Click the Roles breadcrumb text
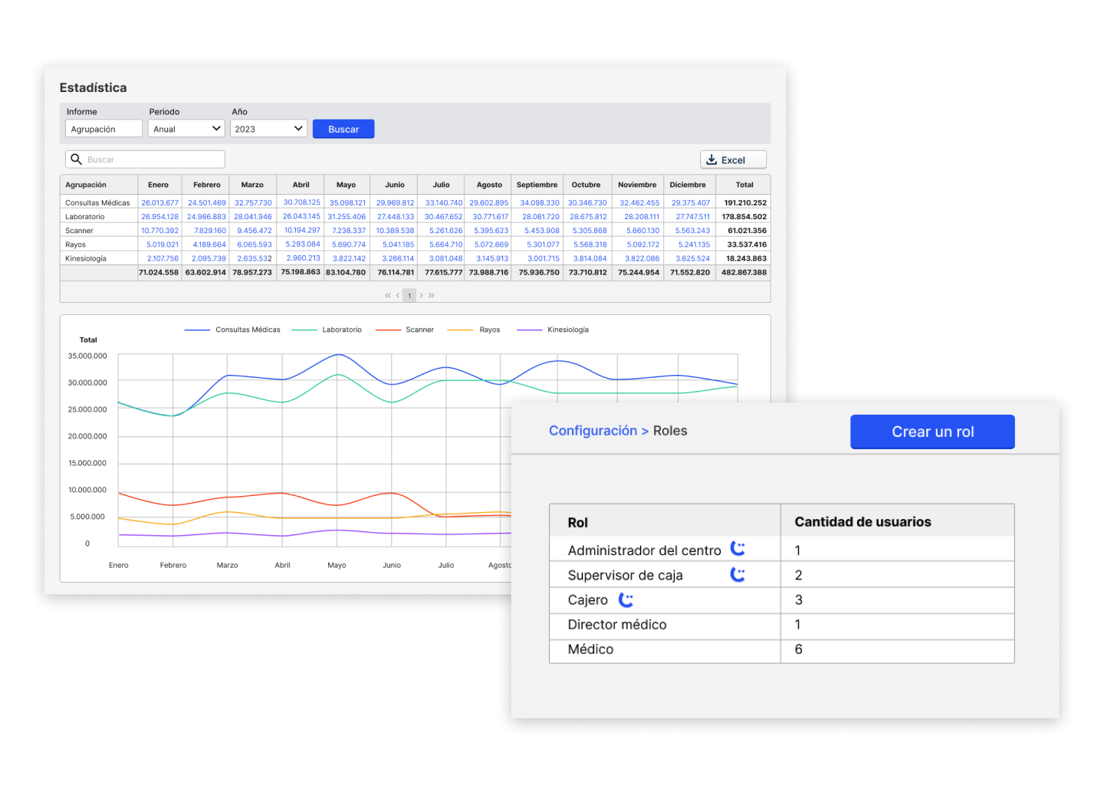This screenshot has width=1104, height=785. tap(670, 431)
